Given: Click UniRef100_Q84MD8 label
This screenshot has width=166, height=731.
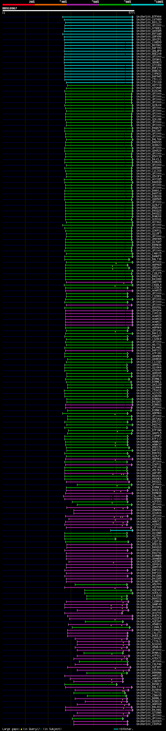Looking at the screenshot, I should pos(149,356).
